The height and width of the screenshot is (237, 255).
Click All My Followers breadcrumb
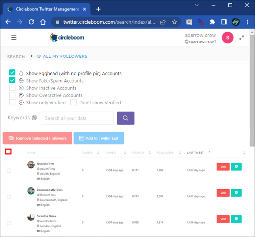point(62,56)
